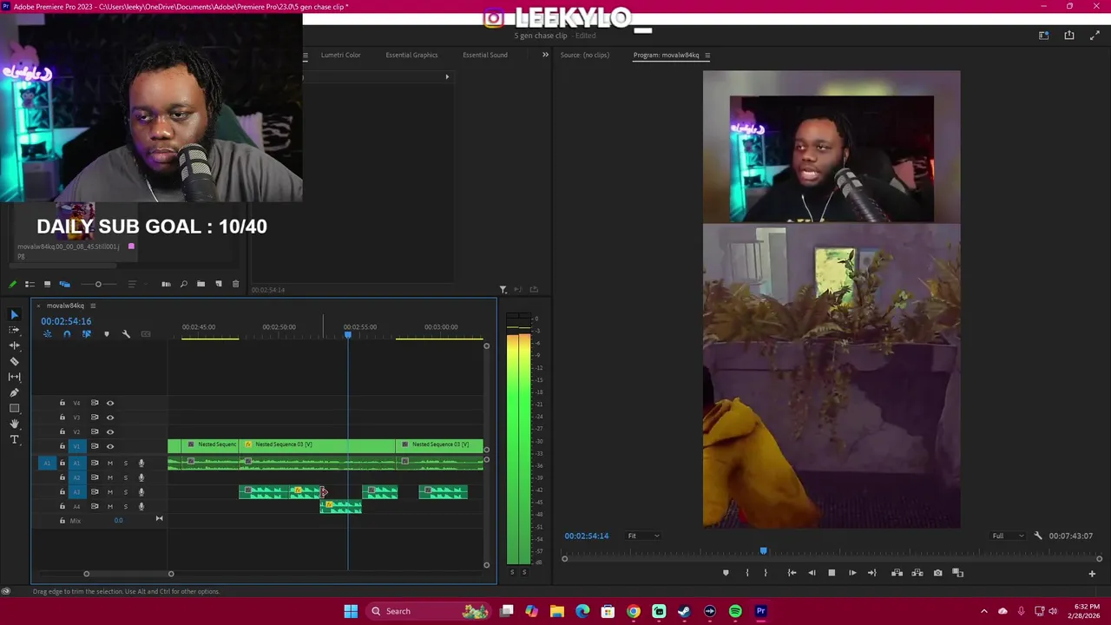Click the Mark Out button
Screen dimensions: 1111x625
coord(766,573)
